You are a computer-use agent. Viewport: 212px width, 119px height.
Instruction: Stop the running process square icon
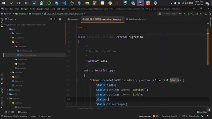[x=201, y=14]
